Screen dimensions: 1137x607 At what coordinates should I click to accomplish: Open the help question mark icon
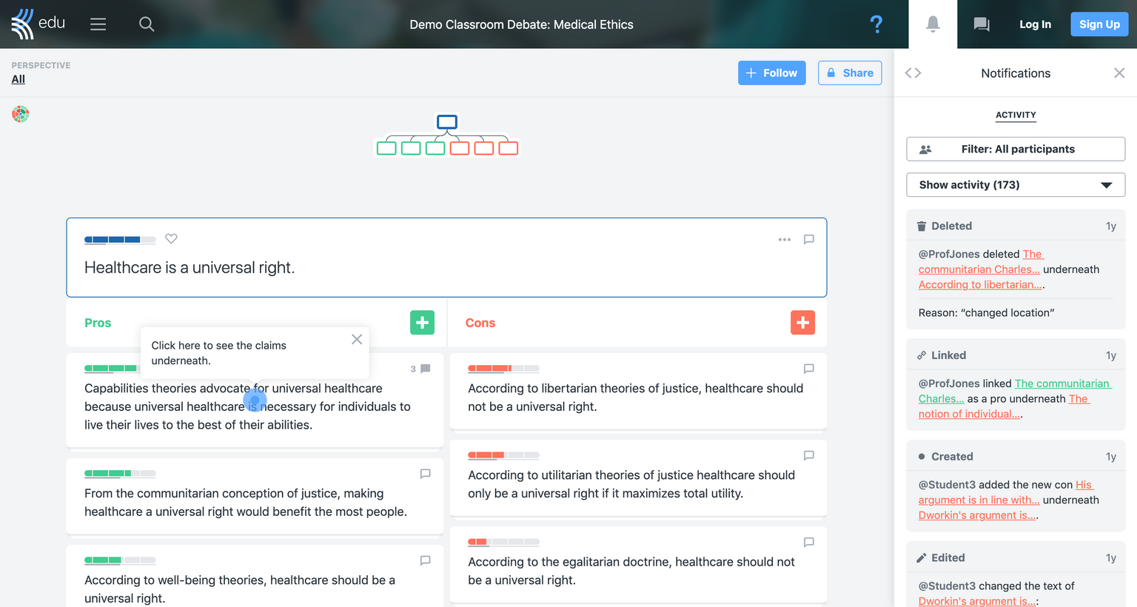(876, 24)
